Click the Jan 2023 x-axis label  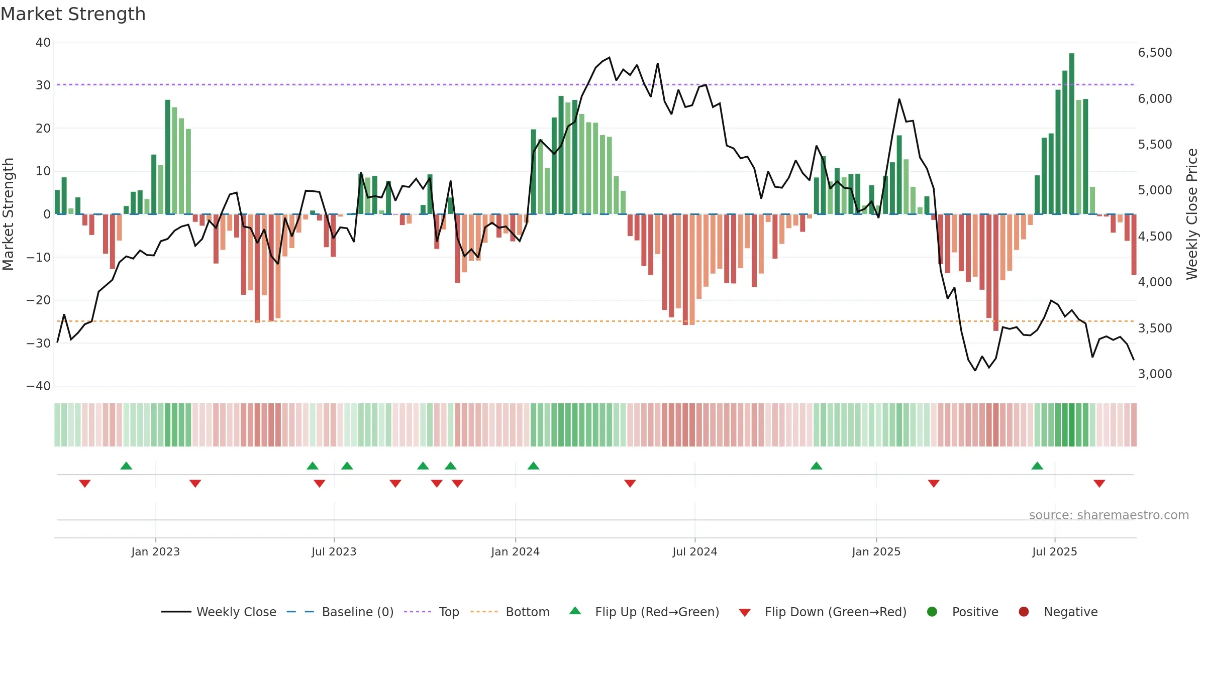(155, 551)
